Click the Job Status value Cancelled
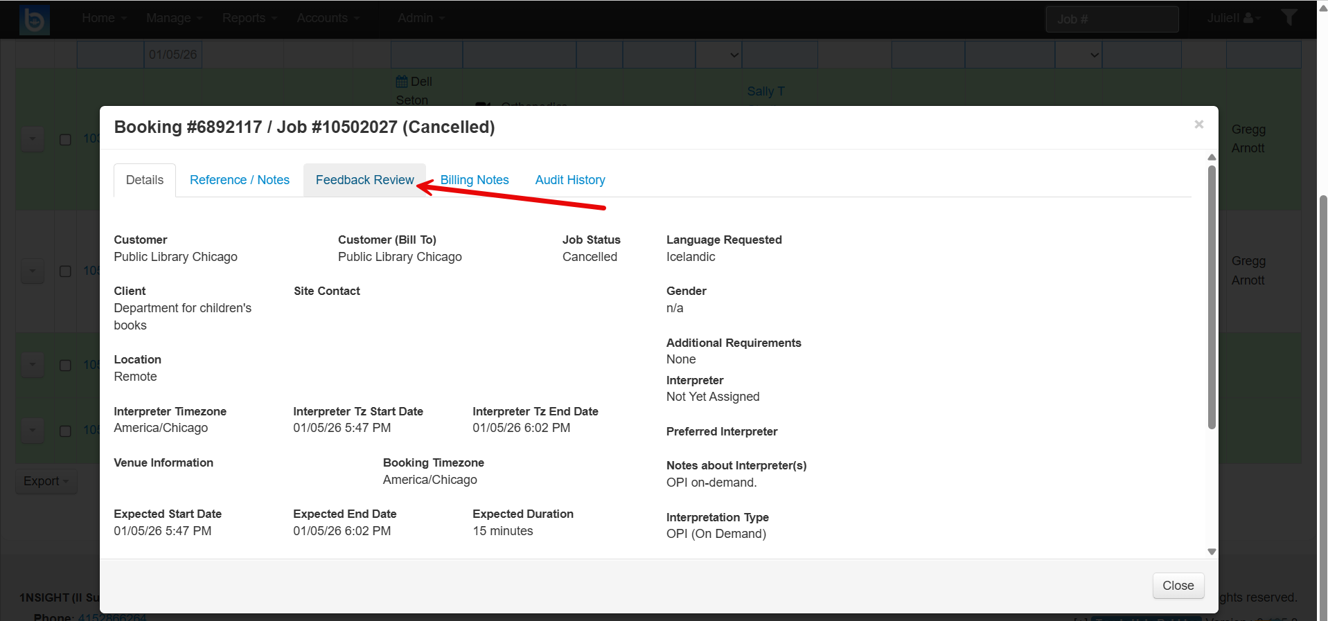The image size is (1328, 621). pyautogui.click(x=590, y=257)
